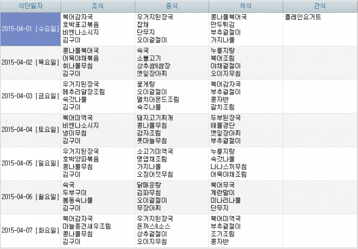Select 닭매운탕 in Monday's lunch menu
The image size is (358, 249).
click(x=149, y=185)
